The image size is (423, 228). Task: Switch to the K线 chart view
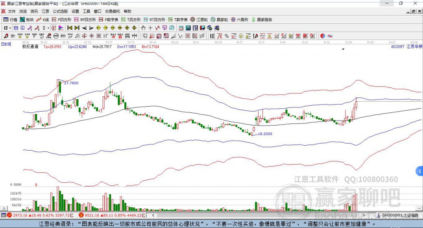[43, 20]
